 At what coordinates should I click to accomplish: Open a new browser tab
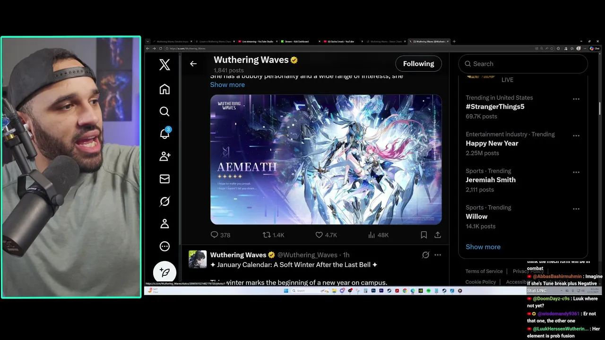click(x=454, y=42)
